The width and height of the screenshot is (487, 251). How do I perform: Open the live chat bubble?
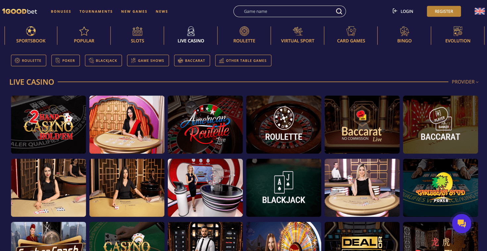click(462, 223)
